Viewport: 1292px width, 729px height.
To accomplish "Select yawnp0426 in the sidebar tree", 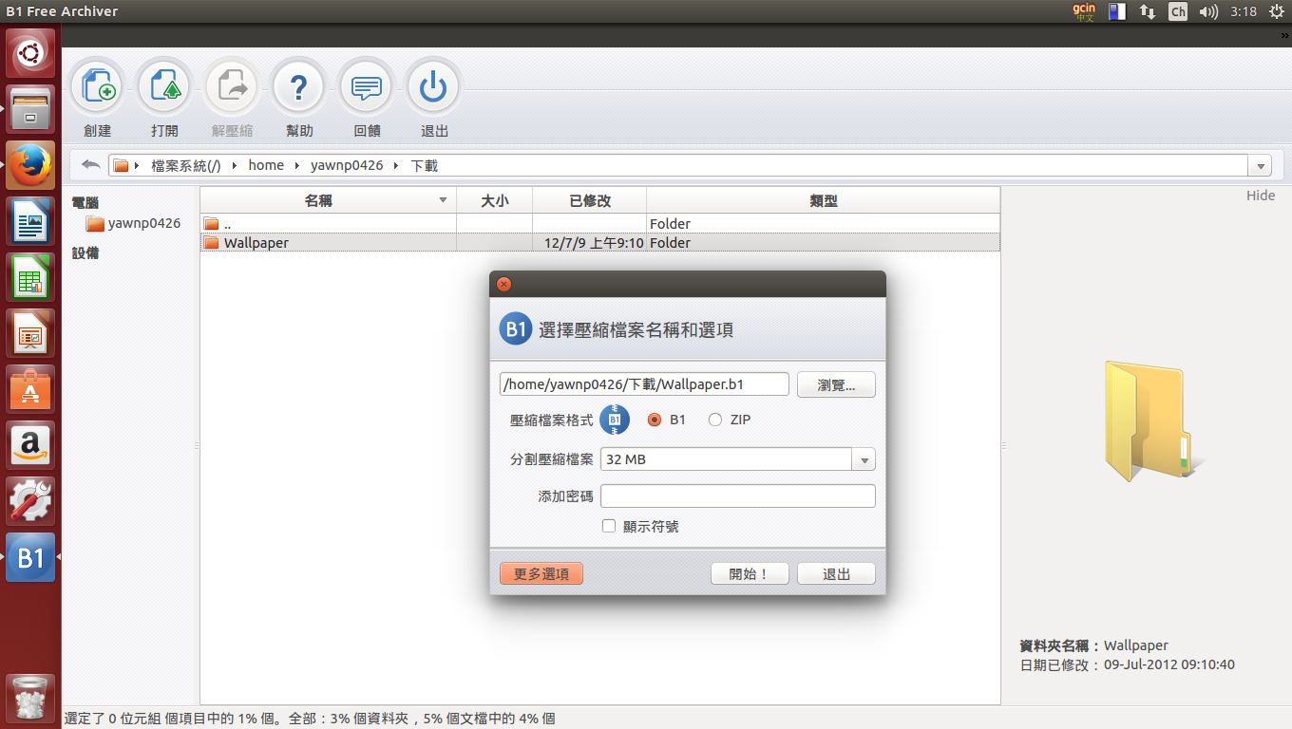I will [x=133, y=223].
